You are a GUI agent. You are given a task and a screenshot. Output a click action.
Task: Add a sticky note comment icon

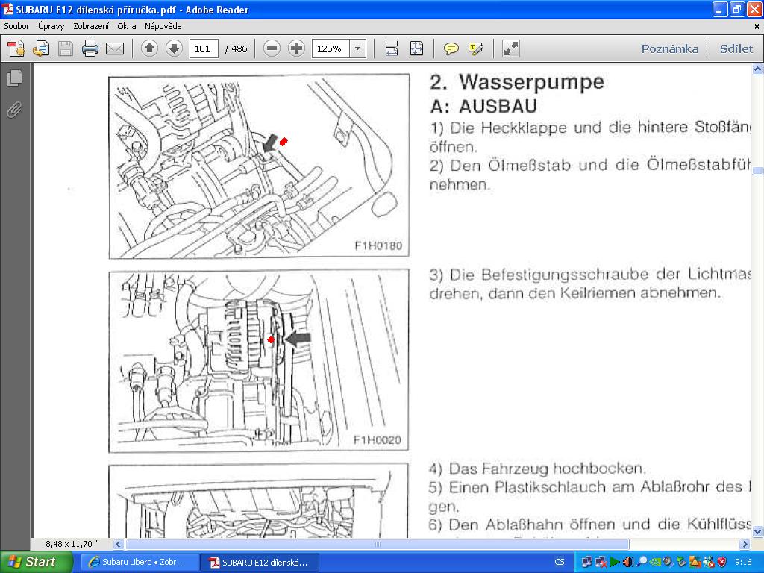[451, 48]
